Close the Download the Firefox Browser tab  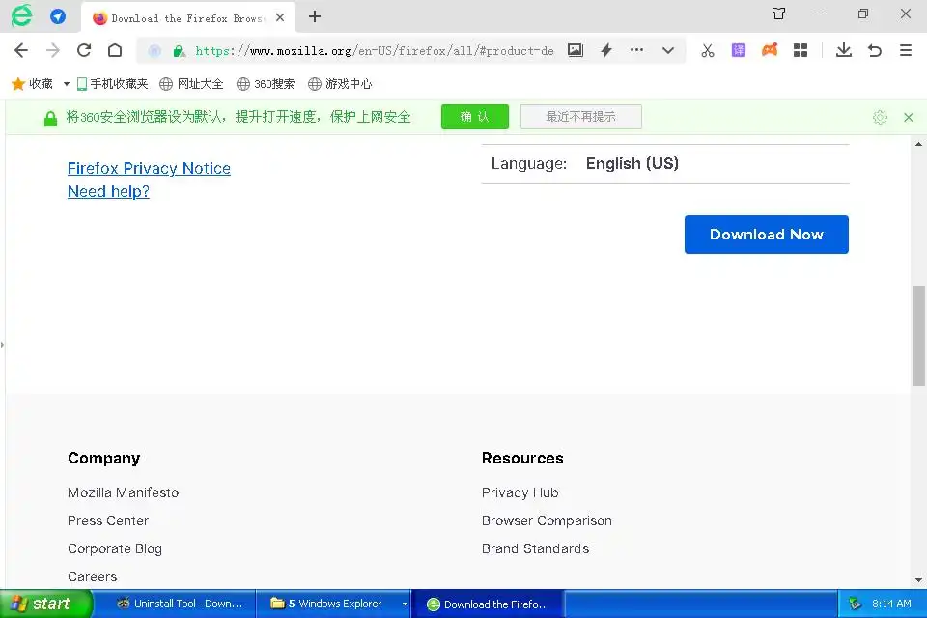(280, 17)
